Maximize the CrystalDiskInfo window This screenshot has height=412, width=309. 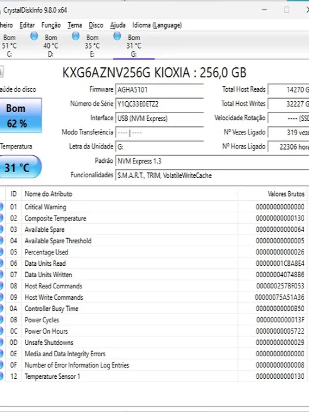pos(287,10)
